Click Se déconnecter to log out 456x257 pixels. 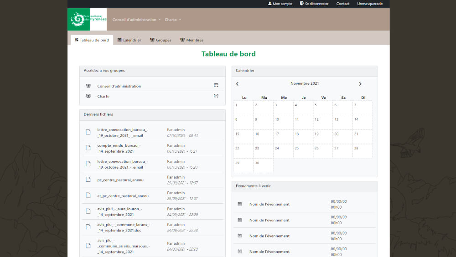pos(314,4)
